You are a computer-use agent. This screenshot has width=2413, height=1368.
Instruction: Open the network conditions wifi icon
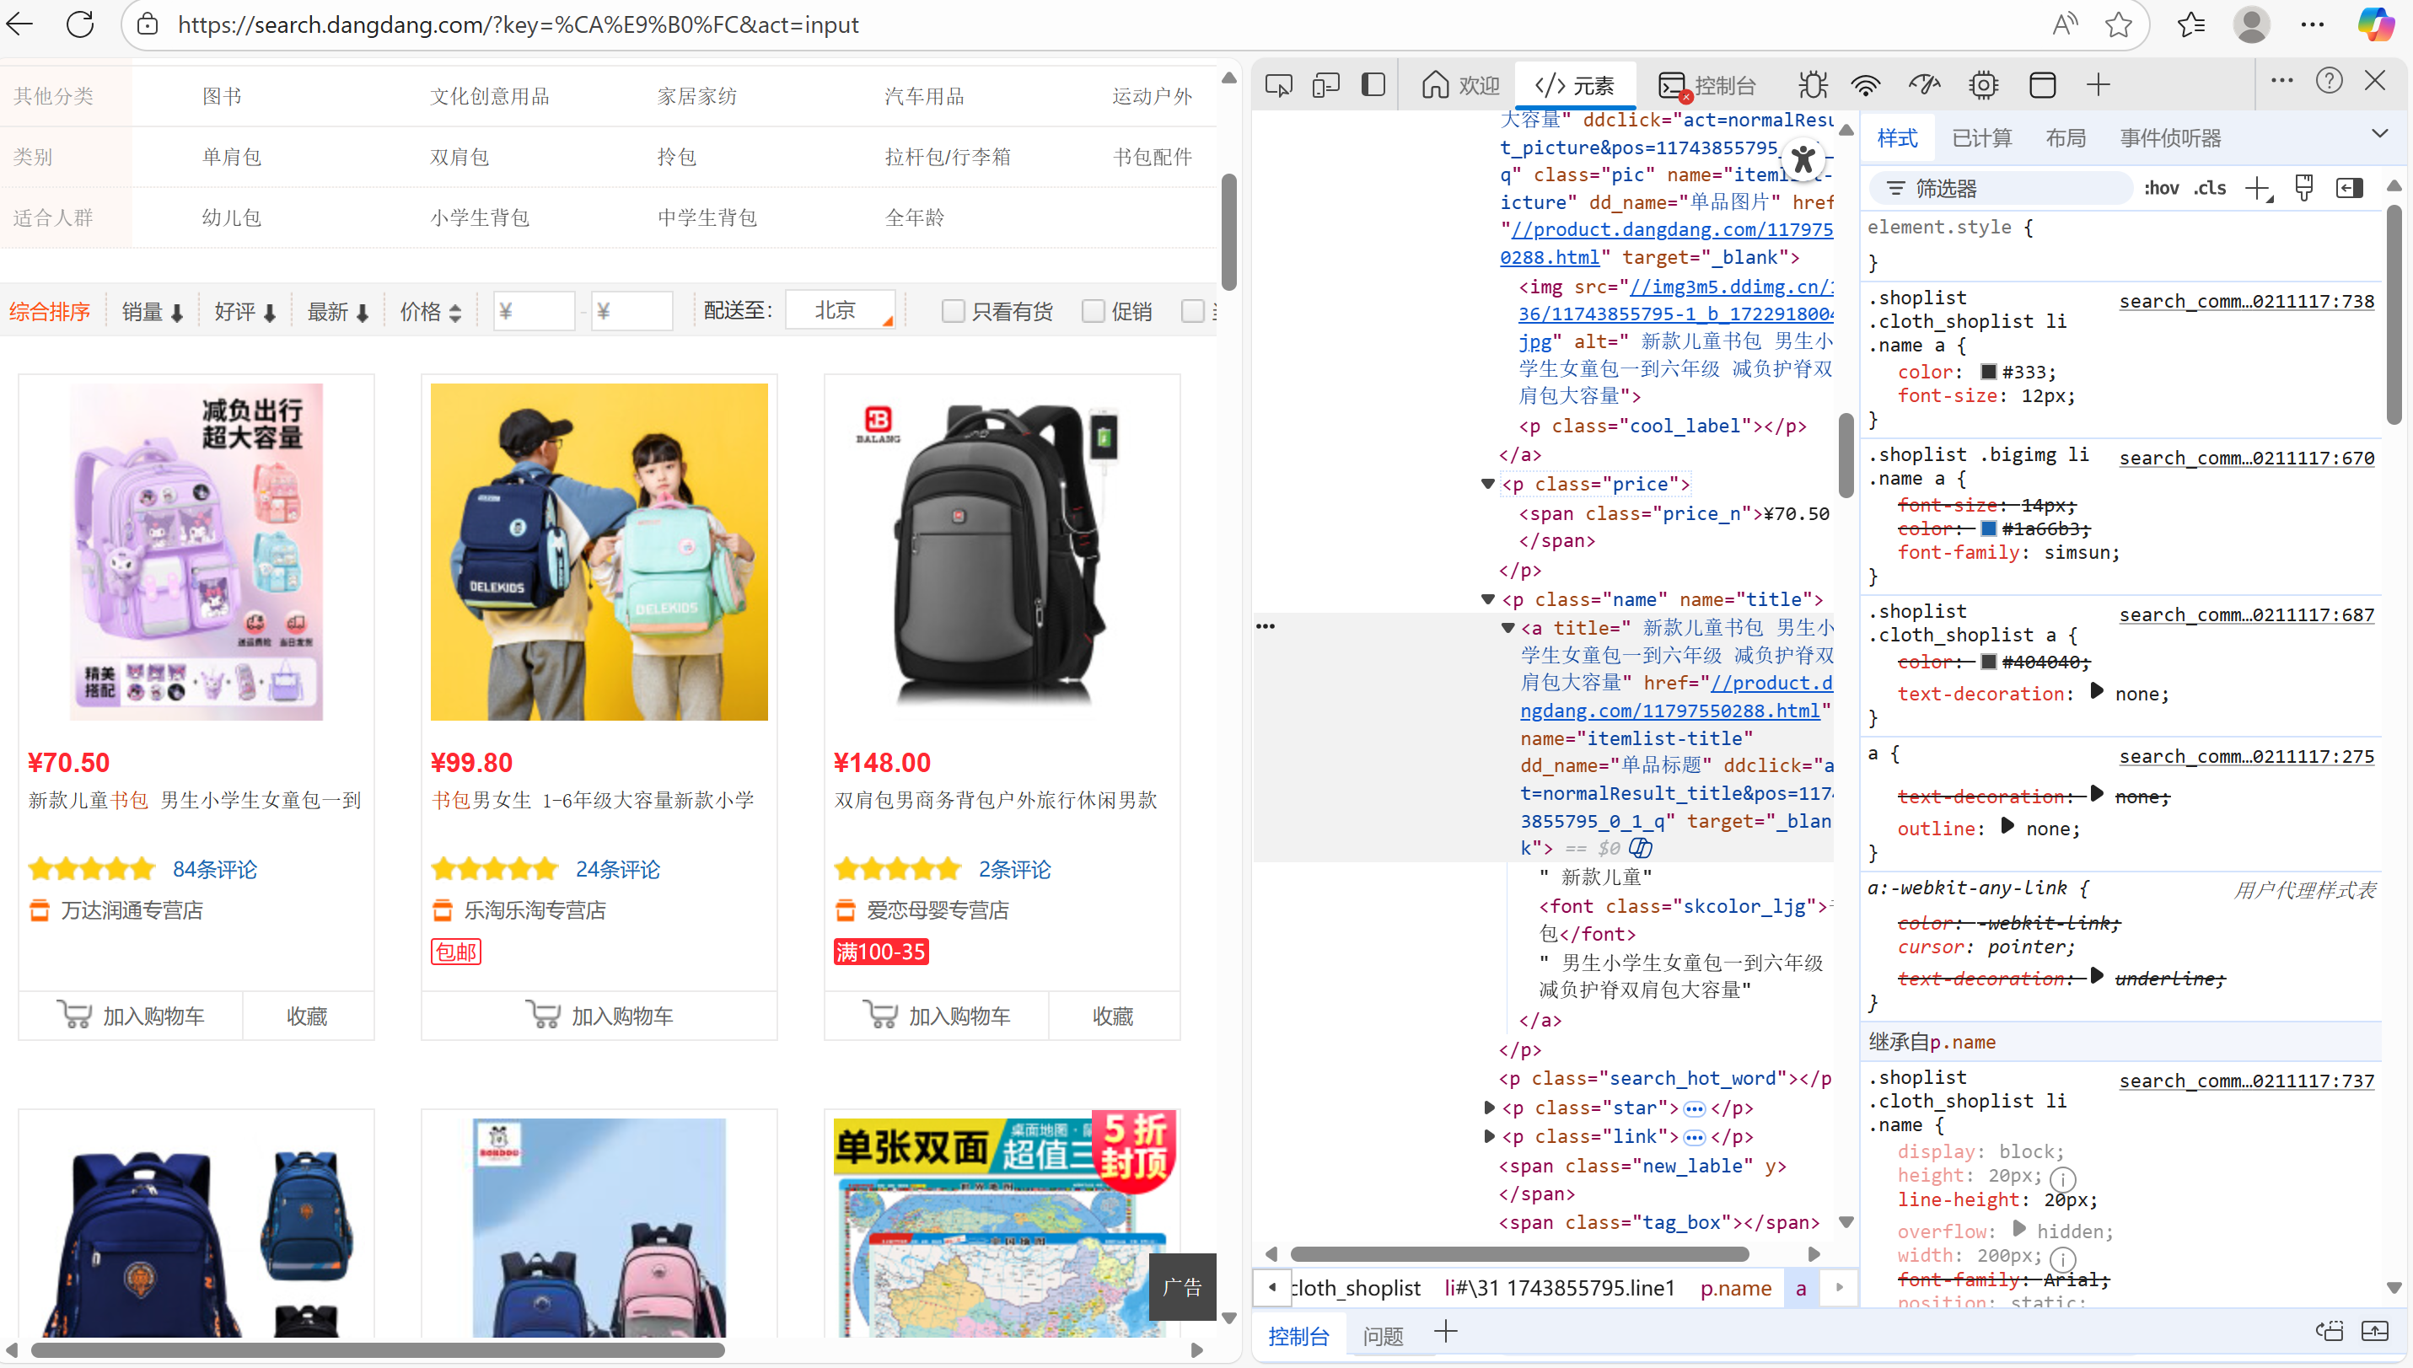pyautogui.click(x=1865, y=85)
